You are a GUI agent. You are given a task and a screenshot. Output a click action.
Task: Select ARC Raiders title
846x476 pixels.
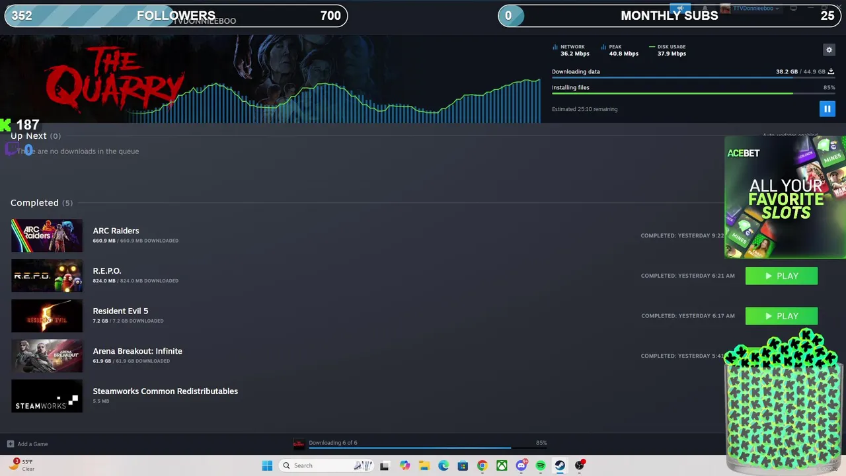click(116, 231)
